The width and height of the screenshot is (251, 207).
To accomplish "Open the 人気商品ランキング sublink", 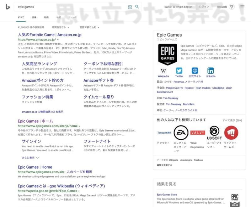I will [40, 64].
